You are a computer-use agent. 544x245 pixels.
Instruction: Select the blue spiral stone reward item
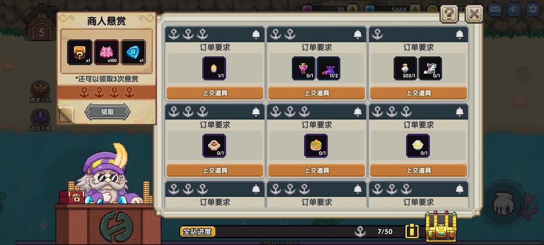tap(133, 52)
